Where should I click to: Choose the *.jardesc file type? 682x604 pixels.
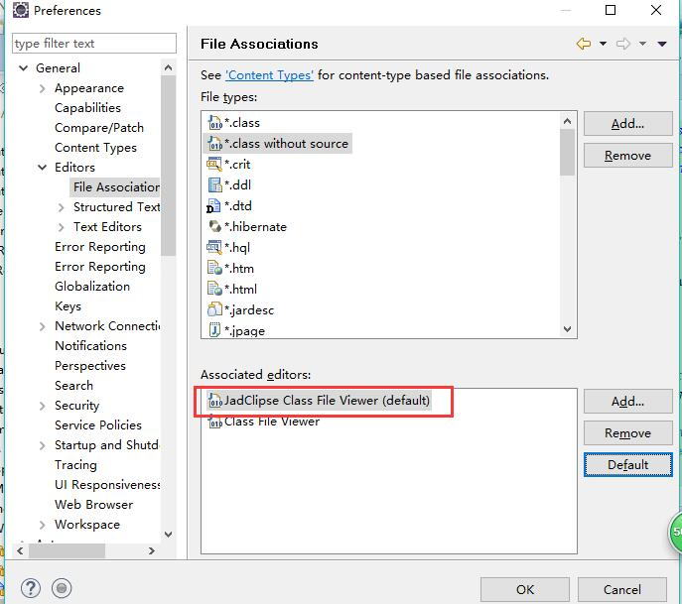coord(249,310)
